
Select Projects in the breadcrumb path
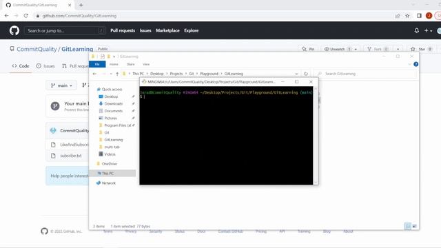[176, 74]
